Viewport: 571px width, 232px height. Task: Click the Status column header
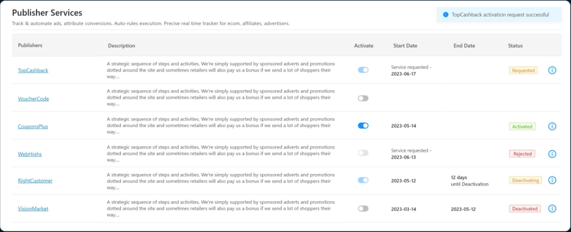pyautogui.click(x=515, y=45)
